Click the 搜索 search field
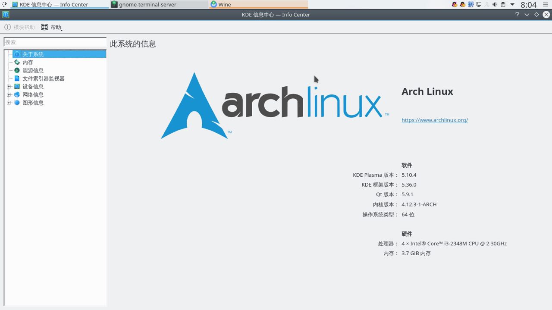The width and height of the screenshot is (552, 310). tap(55, 42)
